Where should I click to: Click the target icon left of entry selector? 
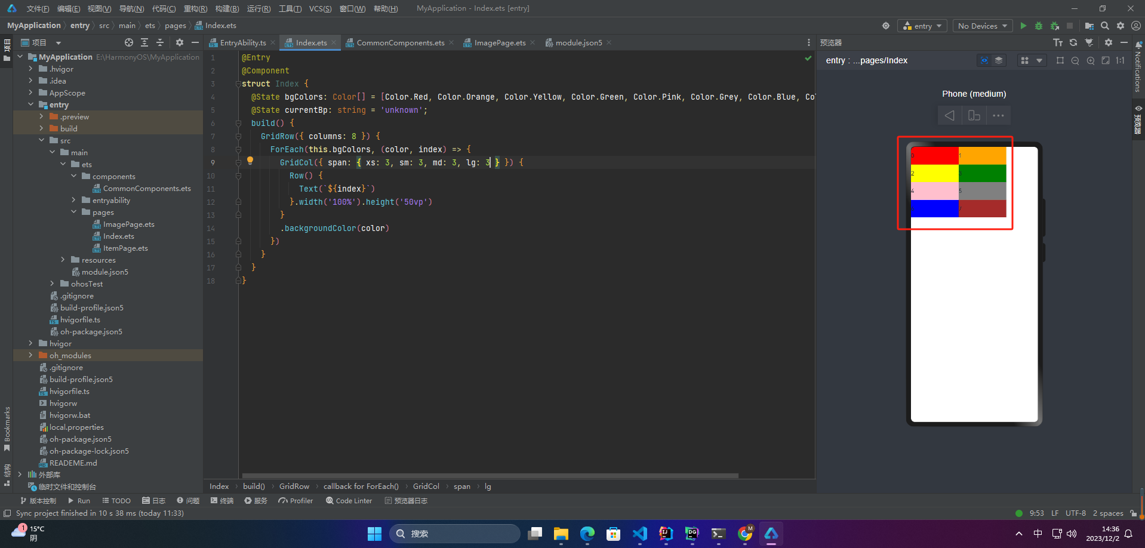point(886,26)
